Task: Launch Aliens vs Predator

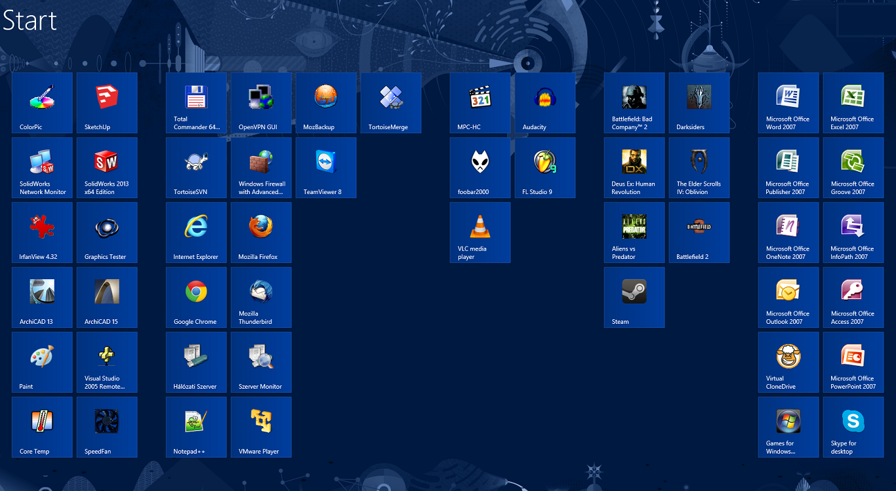Action: (x=634, y=233)
